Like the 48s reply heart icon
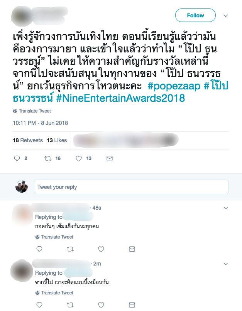242x311 pixels. point(101,249)
